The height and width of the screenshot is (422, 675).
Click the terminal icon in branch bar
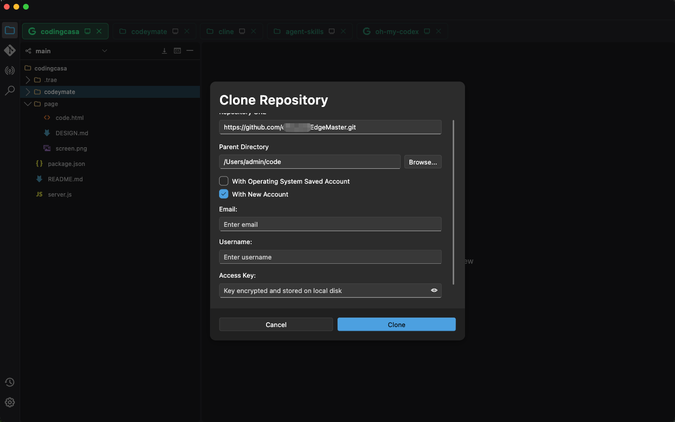pyautogui.click(x=177, y=51)
